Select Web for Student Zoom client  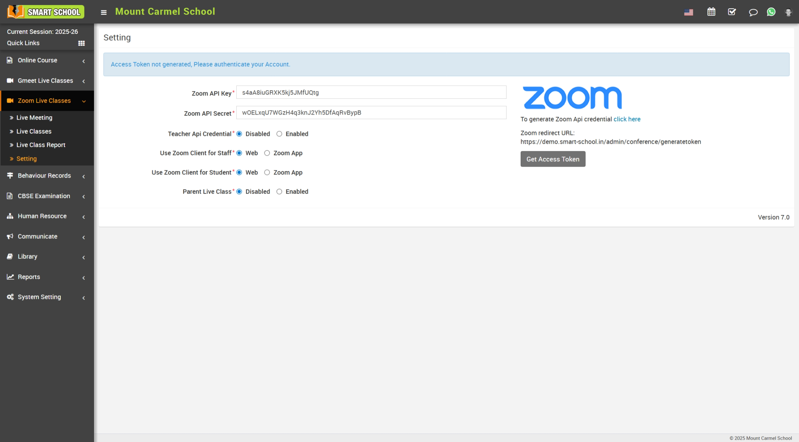[x=239, y=172]
